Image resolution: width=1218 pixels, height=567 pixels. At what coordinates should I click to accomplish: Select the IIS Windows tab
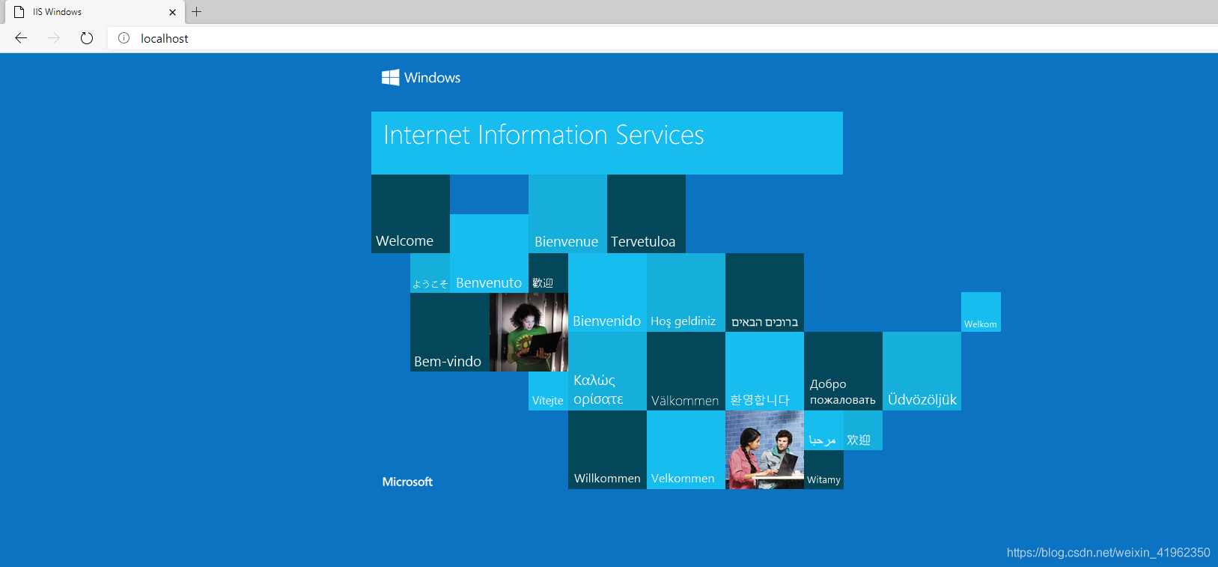pyautogui.click(x=94, y=12)
